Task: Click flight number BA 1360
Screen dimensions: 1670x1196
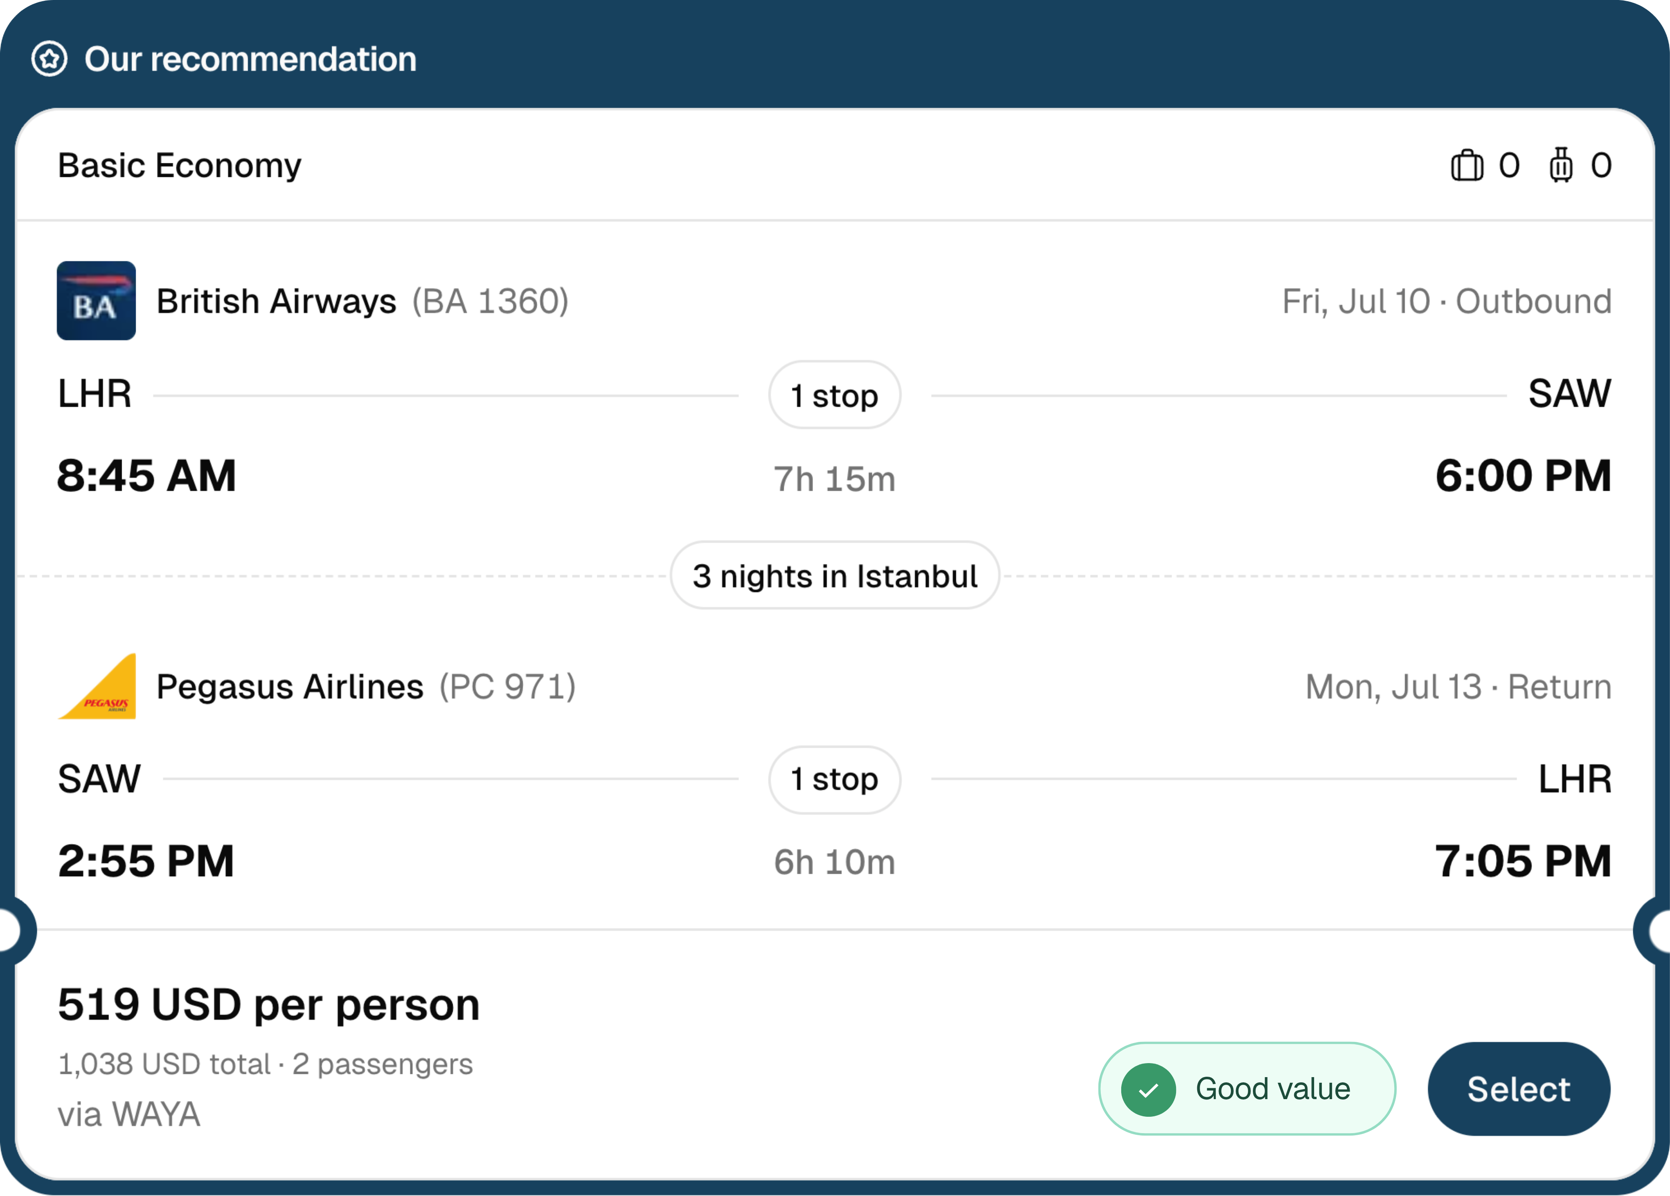Action: click(490, 301)
